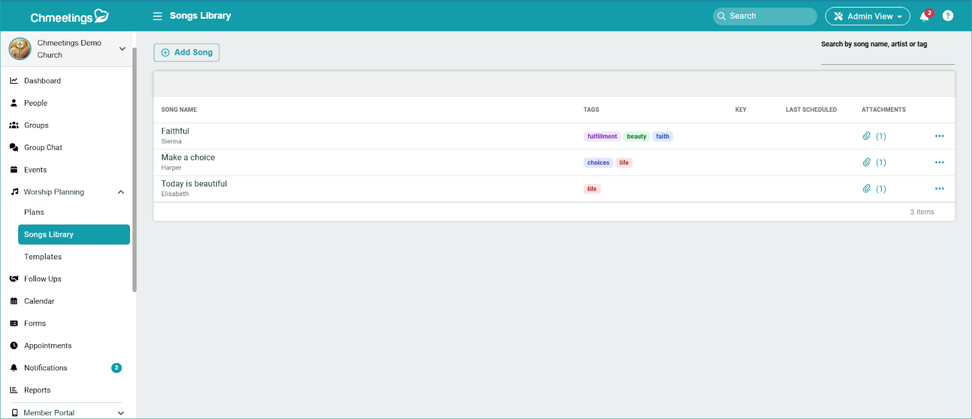Click paperclip icon for Today is beautiful
The width and height of the screenshot is (972, 419).
(x=867, y=189)
